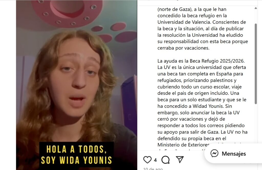Click the yellow subtitle 'HOLA A TODOS'
This screenshot has height=170, width=262.
pos(77,149)
